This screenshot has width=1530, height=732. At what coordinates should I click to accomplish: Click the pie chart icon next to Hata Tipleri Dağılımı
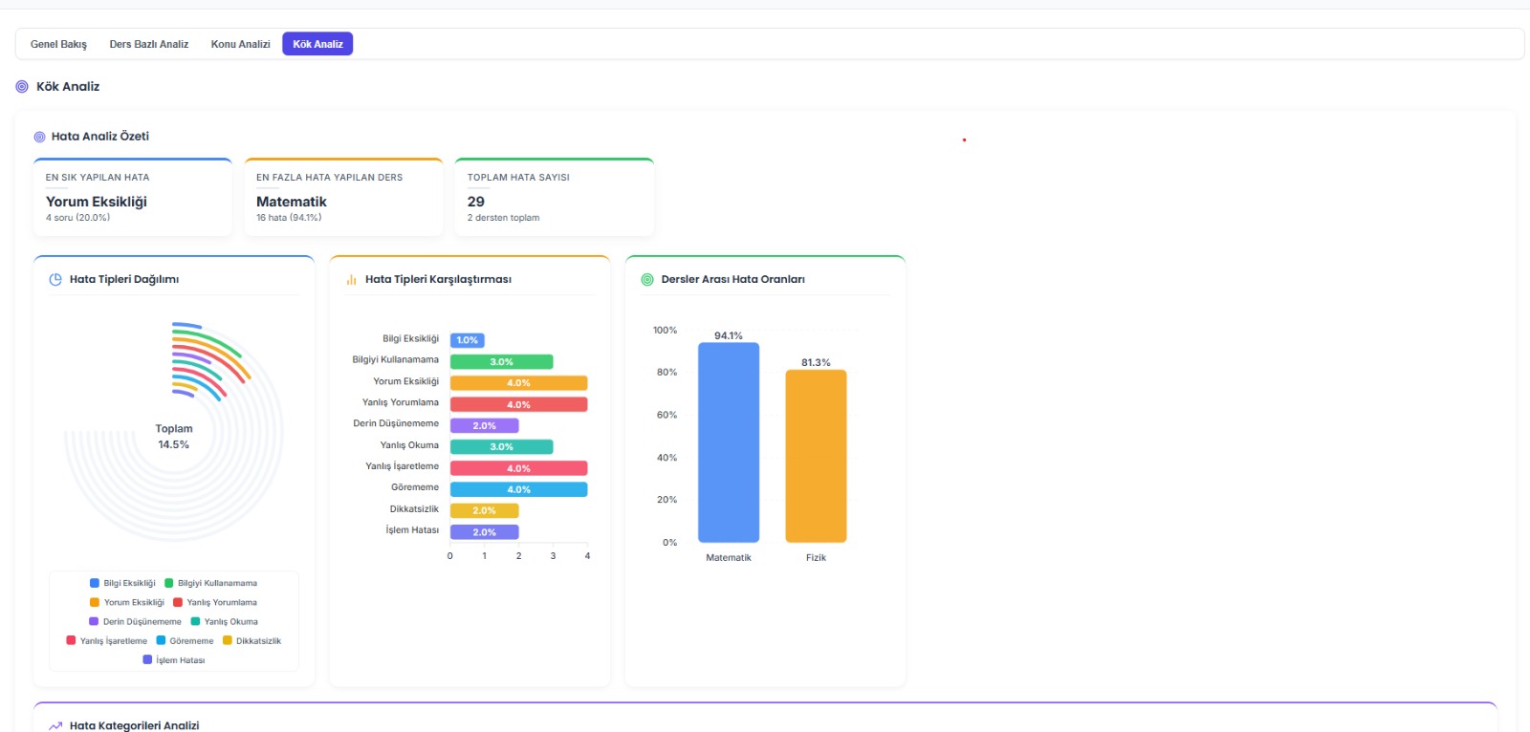coord(55,280)
